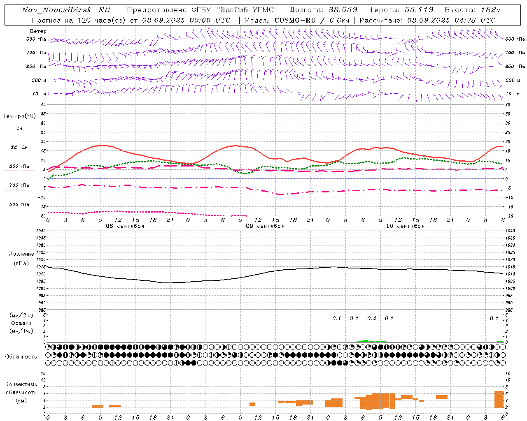
Task: Click the 700 гПа dash-dot legend line sample
Action: point(19,190)
